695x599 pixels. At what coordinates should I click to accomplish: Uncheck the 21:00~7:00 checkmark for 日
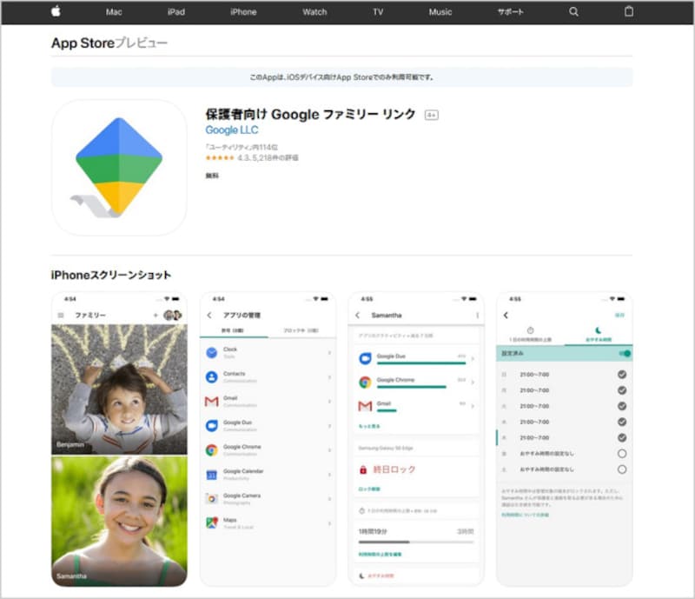pyautogui.click(x=623, y=373)
